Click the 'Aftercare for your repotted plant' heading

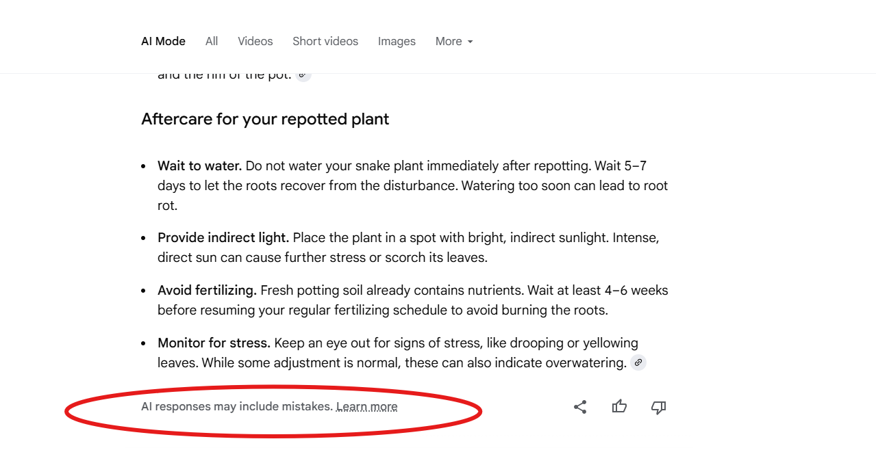[x=265, y=118]
